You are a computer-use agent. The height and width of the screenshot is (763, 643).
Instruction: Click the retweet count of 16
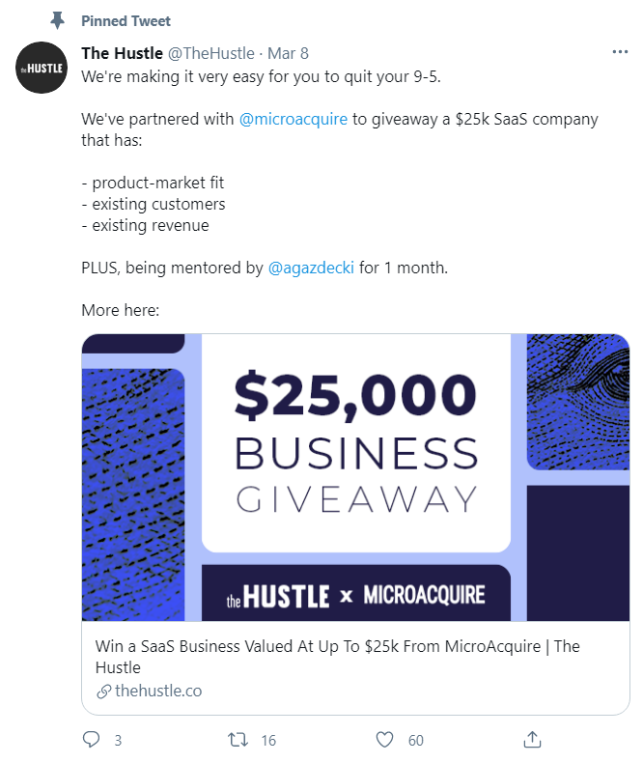click(x=268, y=741)
